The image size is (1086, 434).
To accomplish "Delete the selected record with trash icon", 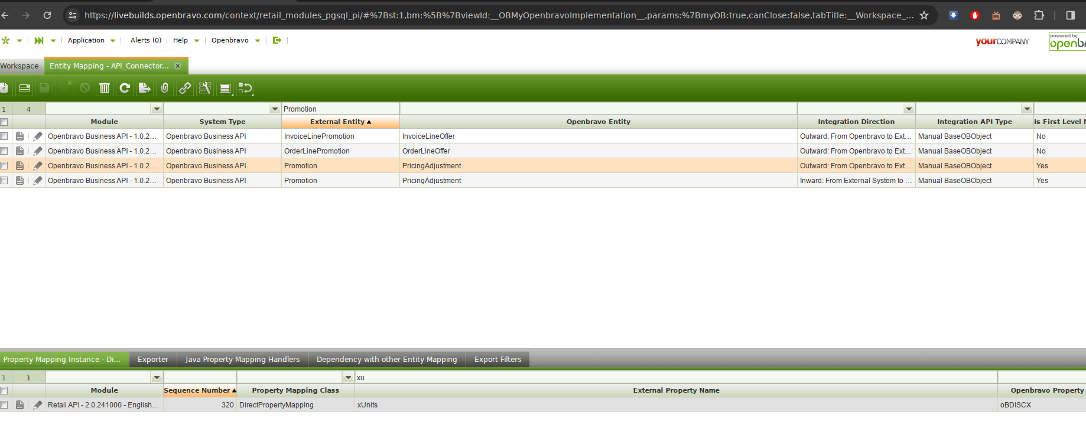I will (x=105, y=88).
